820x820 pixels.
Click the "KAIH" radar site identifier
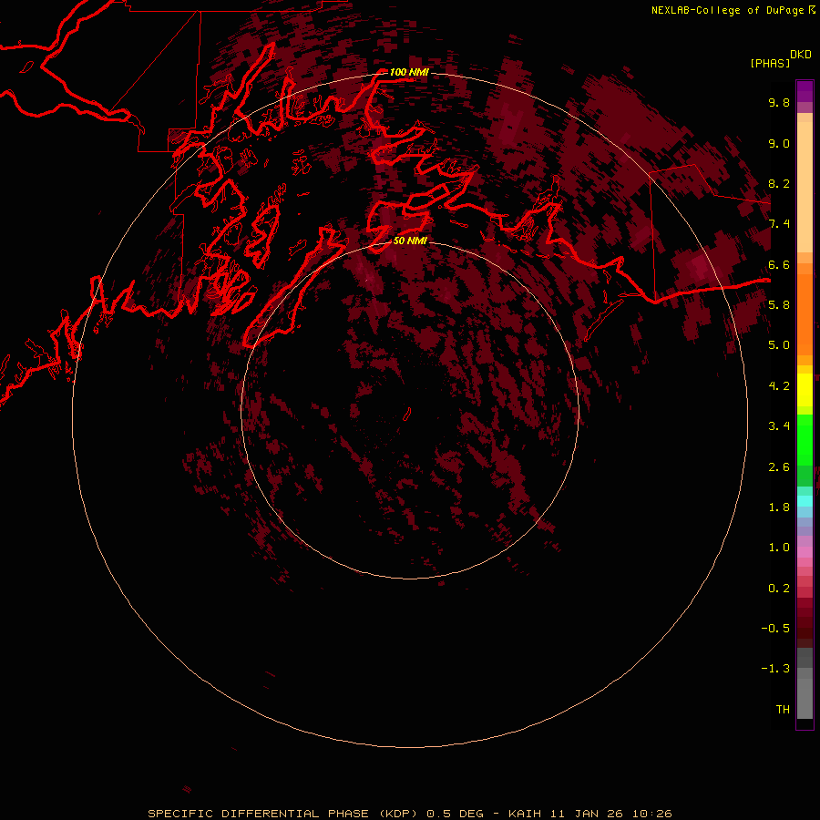coord(526,814)
